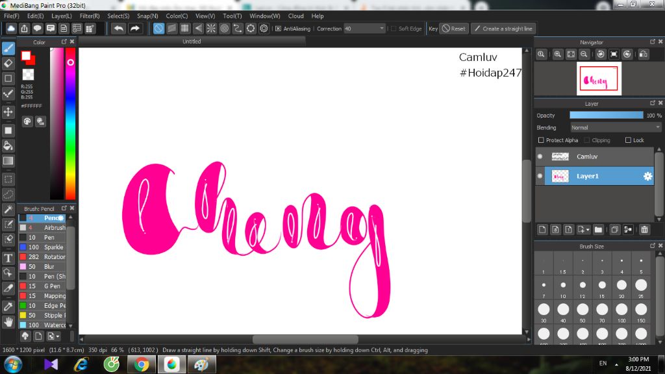Delete layer with trash icon
This screenshot has height=374, width=665.
tap(644, 229)
